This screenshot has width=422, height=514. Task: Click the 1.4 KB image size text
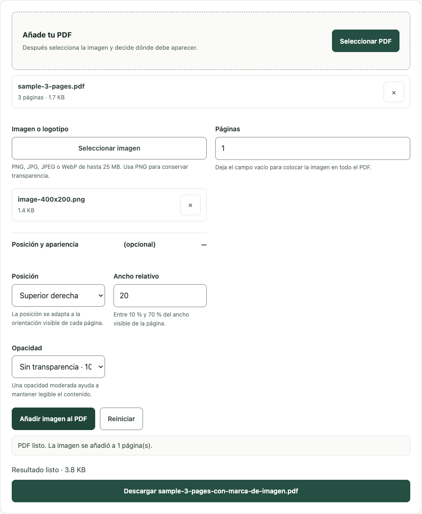26,211
